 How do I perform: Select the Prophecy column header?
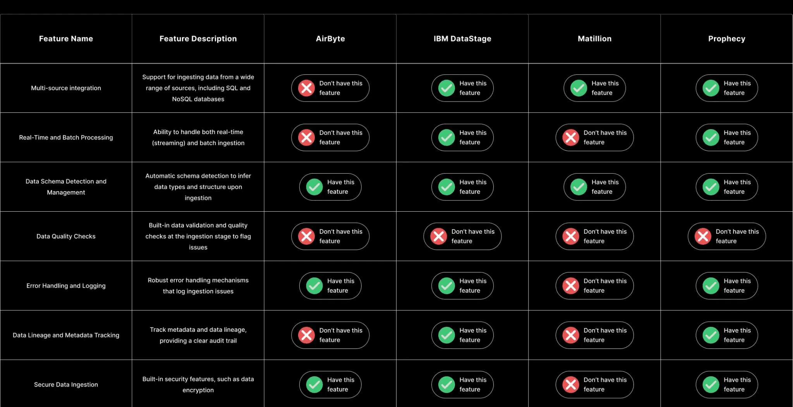pyautogui.click(x=726, y=38)
